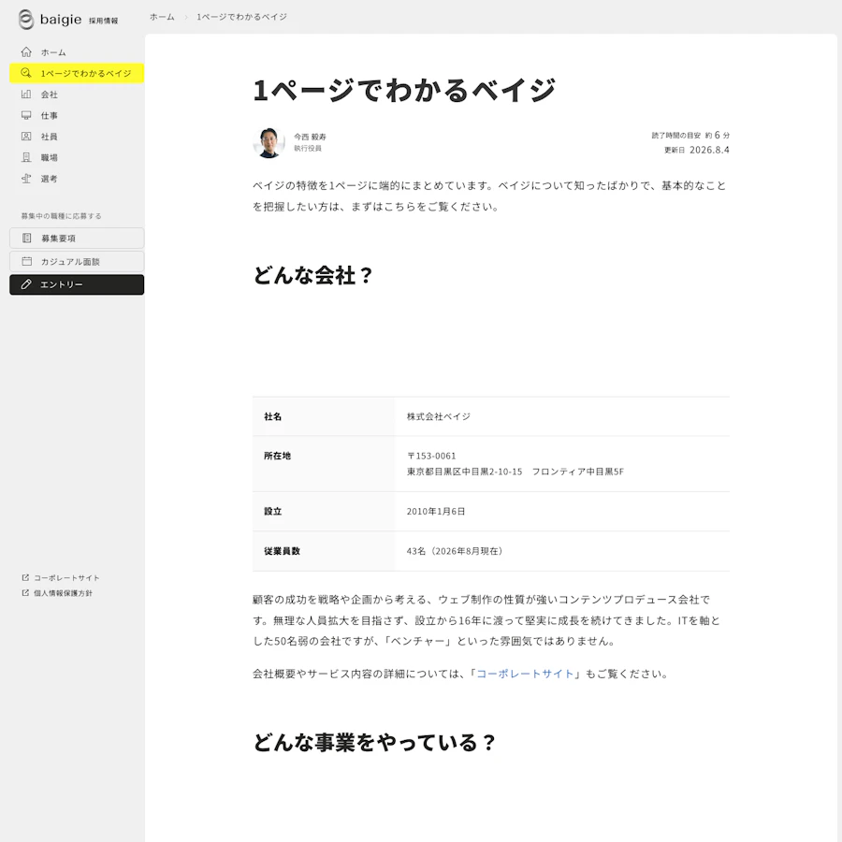842x842 pixels.
Task: Click the building icon beside 職場
Action: (x=26, y=157)
